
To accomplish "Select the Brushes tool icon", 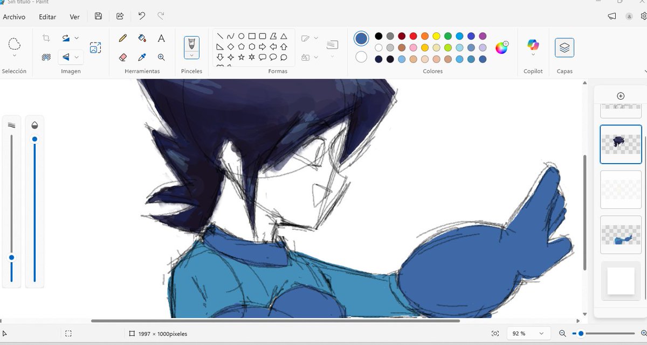I will tap(191, 44).
